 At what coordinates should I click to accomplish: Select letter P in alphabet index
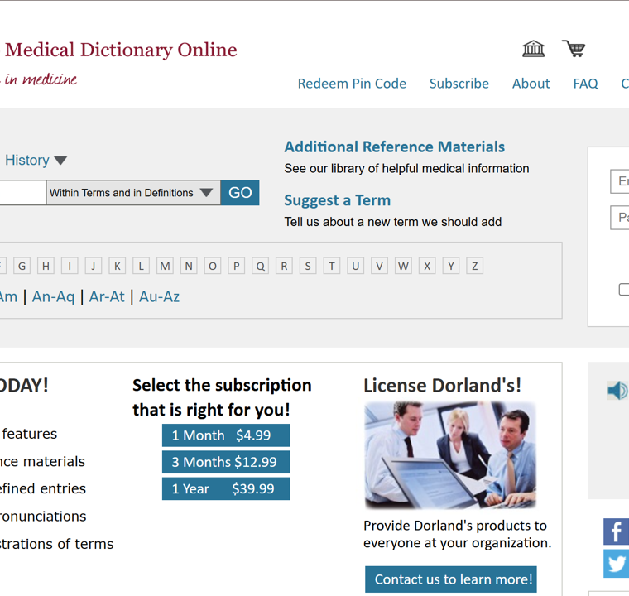pos(236,266)
